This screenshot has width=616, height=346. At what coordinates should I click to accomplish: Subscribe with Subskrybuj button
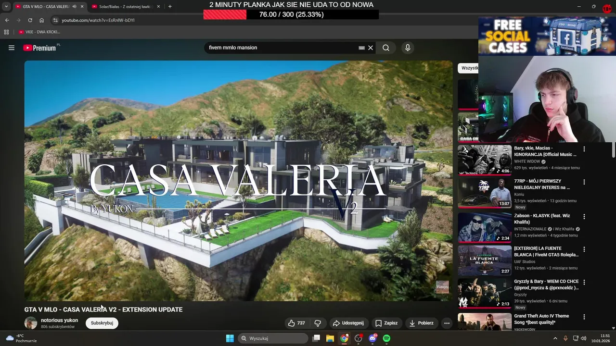pos(102,323)
